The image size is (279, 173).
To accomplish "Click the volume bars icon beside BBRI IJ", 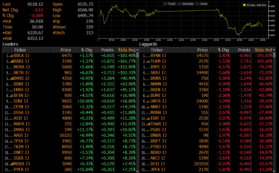I will coord(11,62).
